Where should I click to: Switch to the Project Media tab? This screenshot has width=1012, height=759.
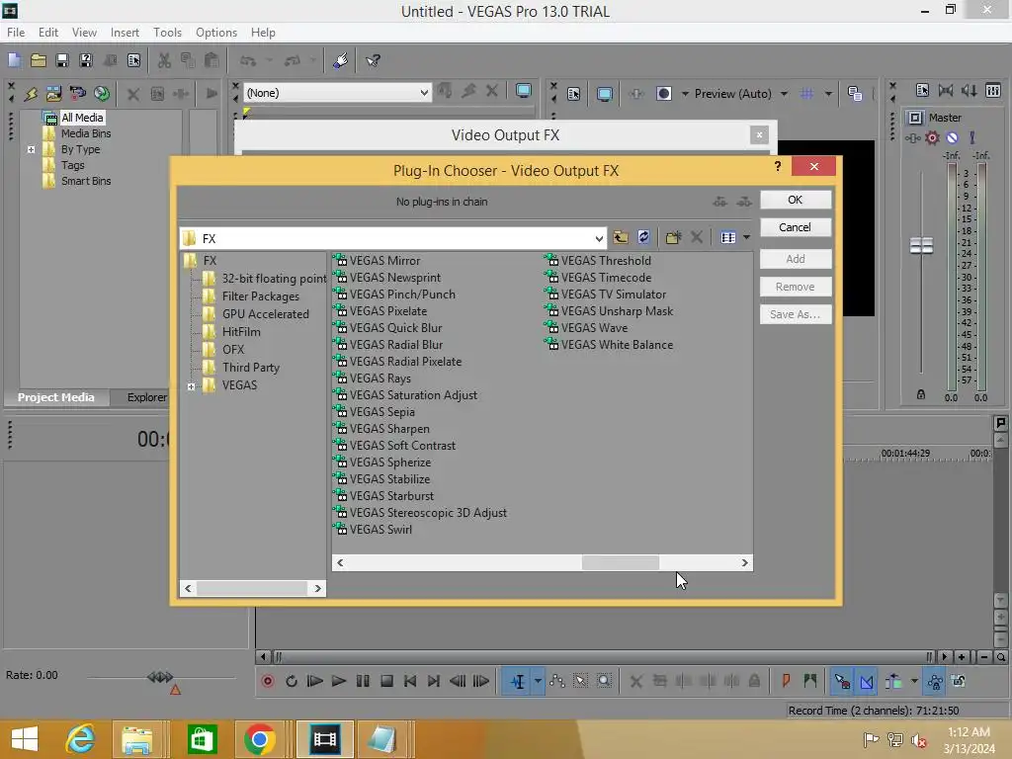[x=56, y=397]
